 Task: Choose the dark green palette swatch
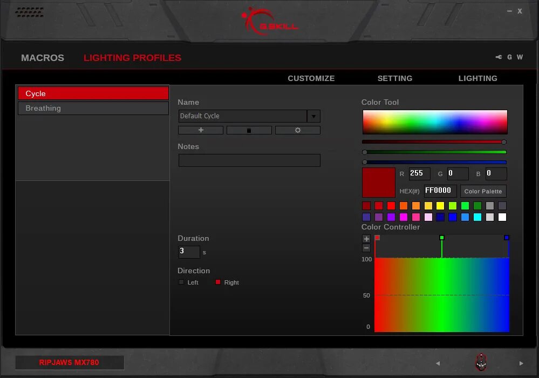(x=477, y=206)
